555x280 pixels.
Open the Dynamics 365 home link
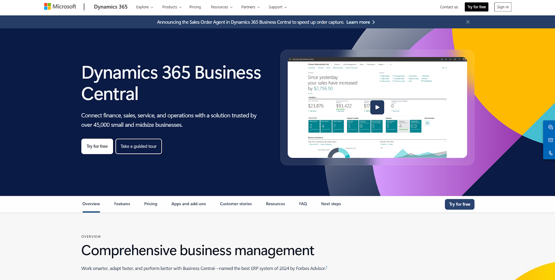[111, 7]
